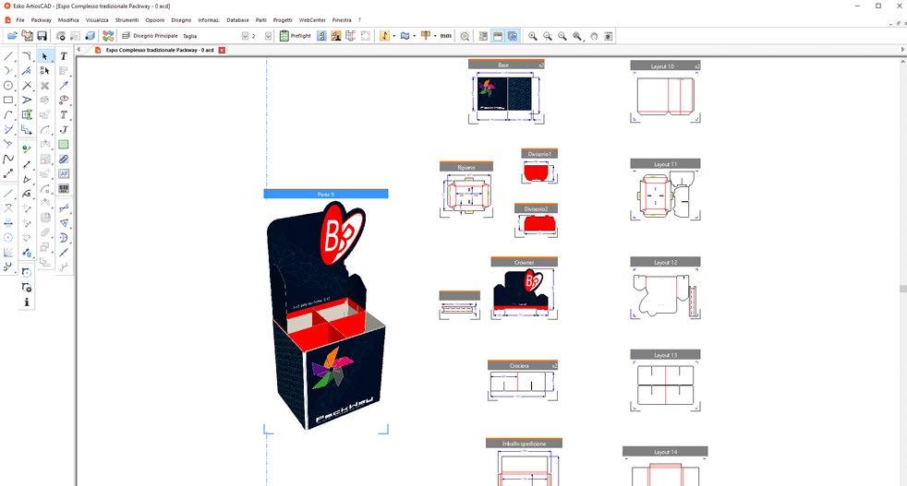Close the Espo Complesso document tab
Viewport: 907px width, 486px height.
(222, 51)
